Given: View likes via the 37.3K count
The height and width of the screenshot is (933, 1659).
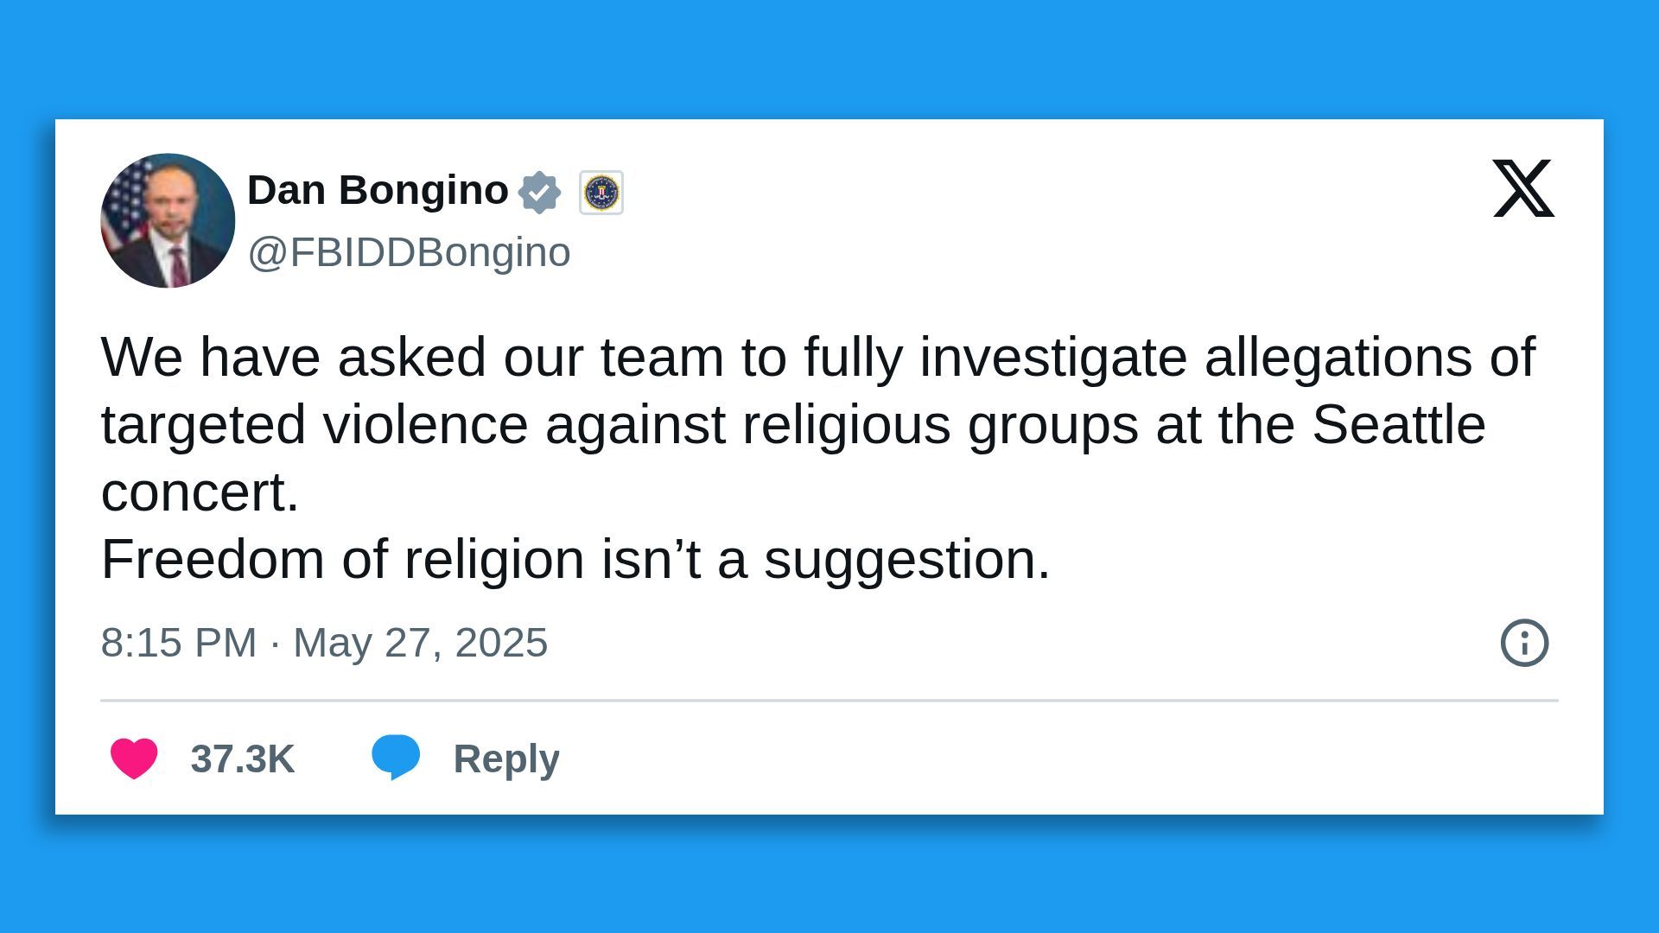Looking at the screenshot, I should tap(244, 758).
